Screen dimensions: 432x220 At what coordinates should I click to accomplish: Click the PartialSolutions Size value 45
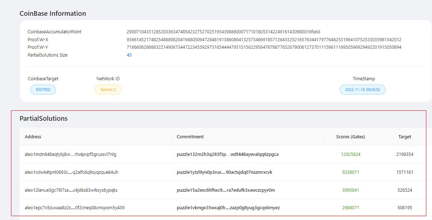[x=129, y=55]
